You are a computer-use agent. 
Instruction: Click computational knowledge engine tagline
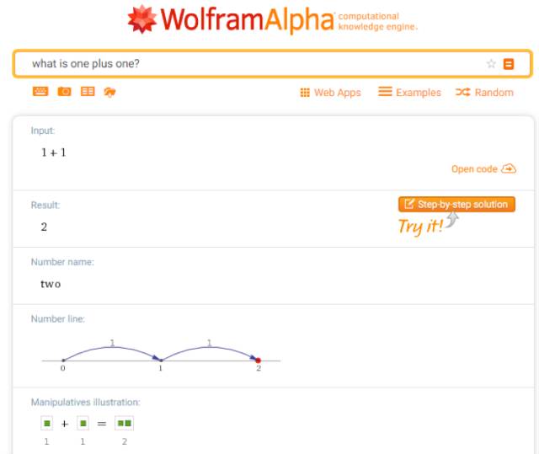[378, 21]
